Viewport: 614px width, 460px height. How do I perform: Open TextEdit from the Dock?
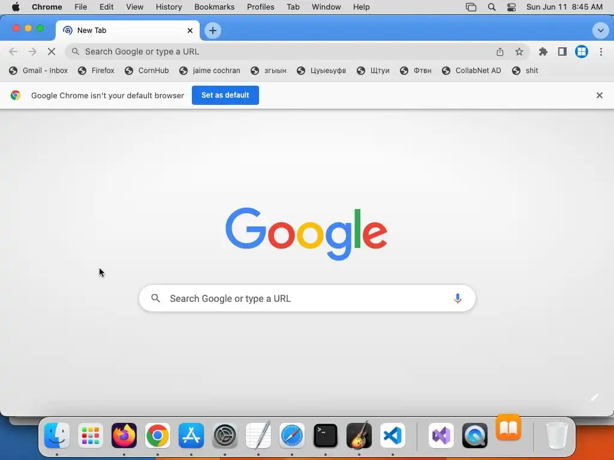coord(258,435)
